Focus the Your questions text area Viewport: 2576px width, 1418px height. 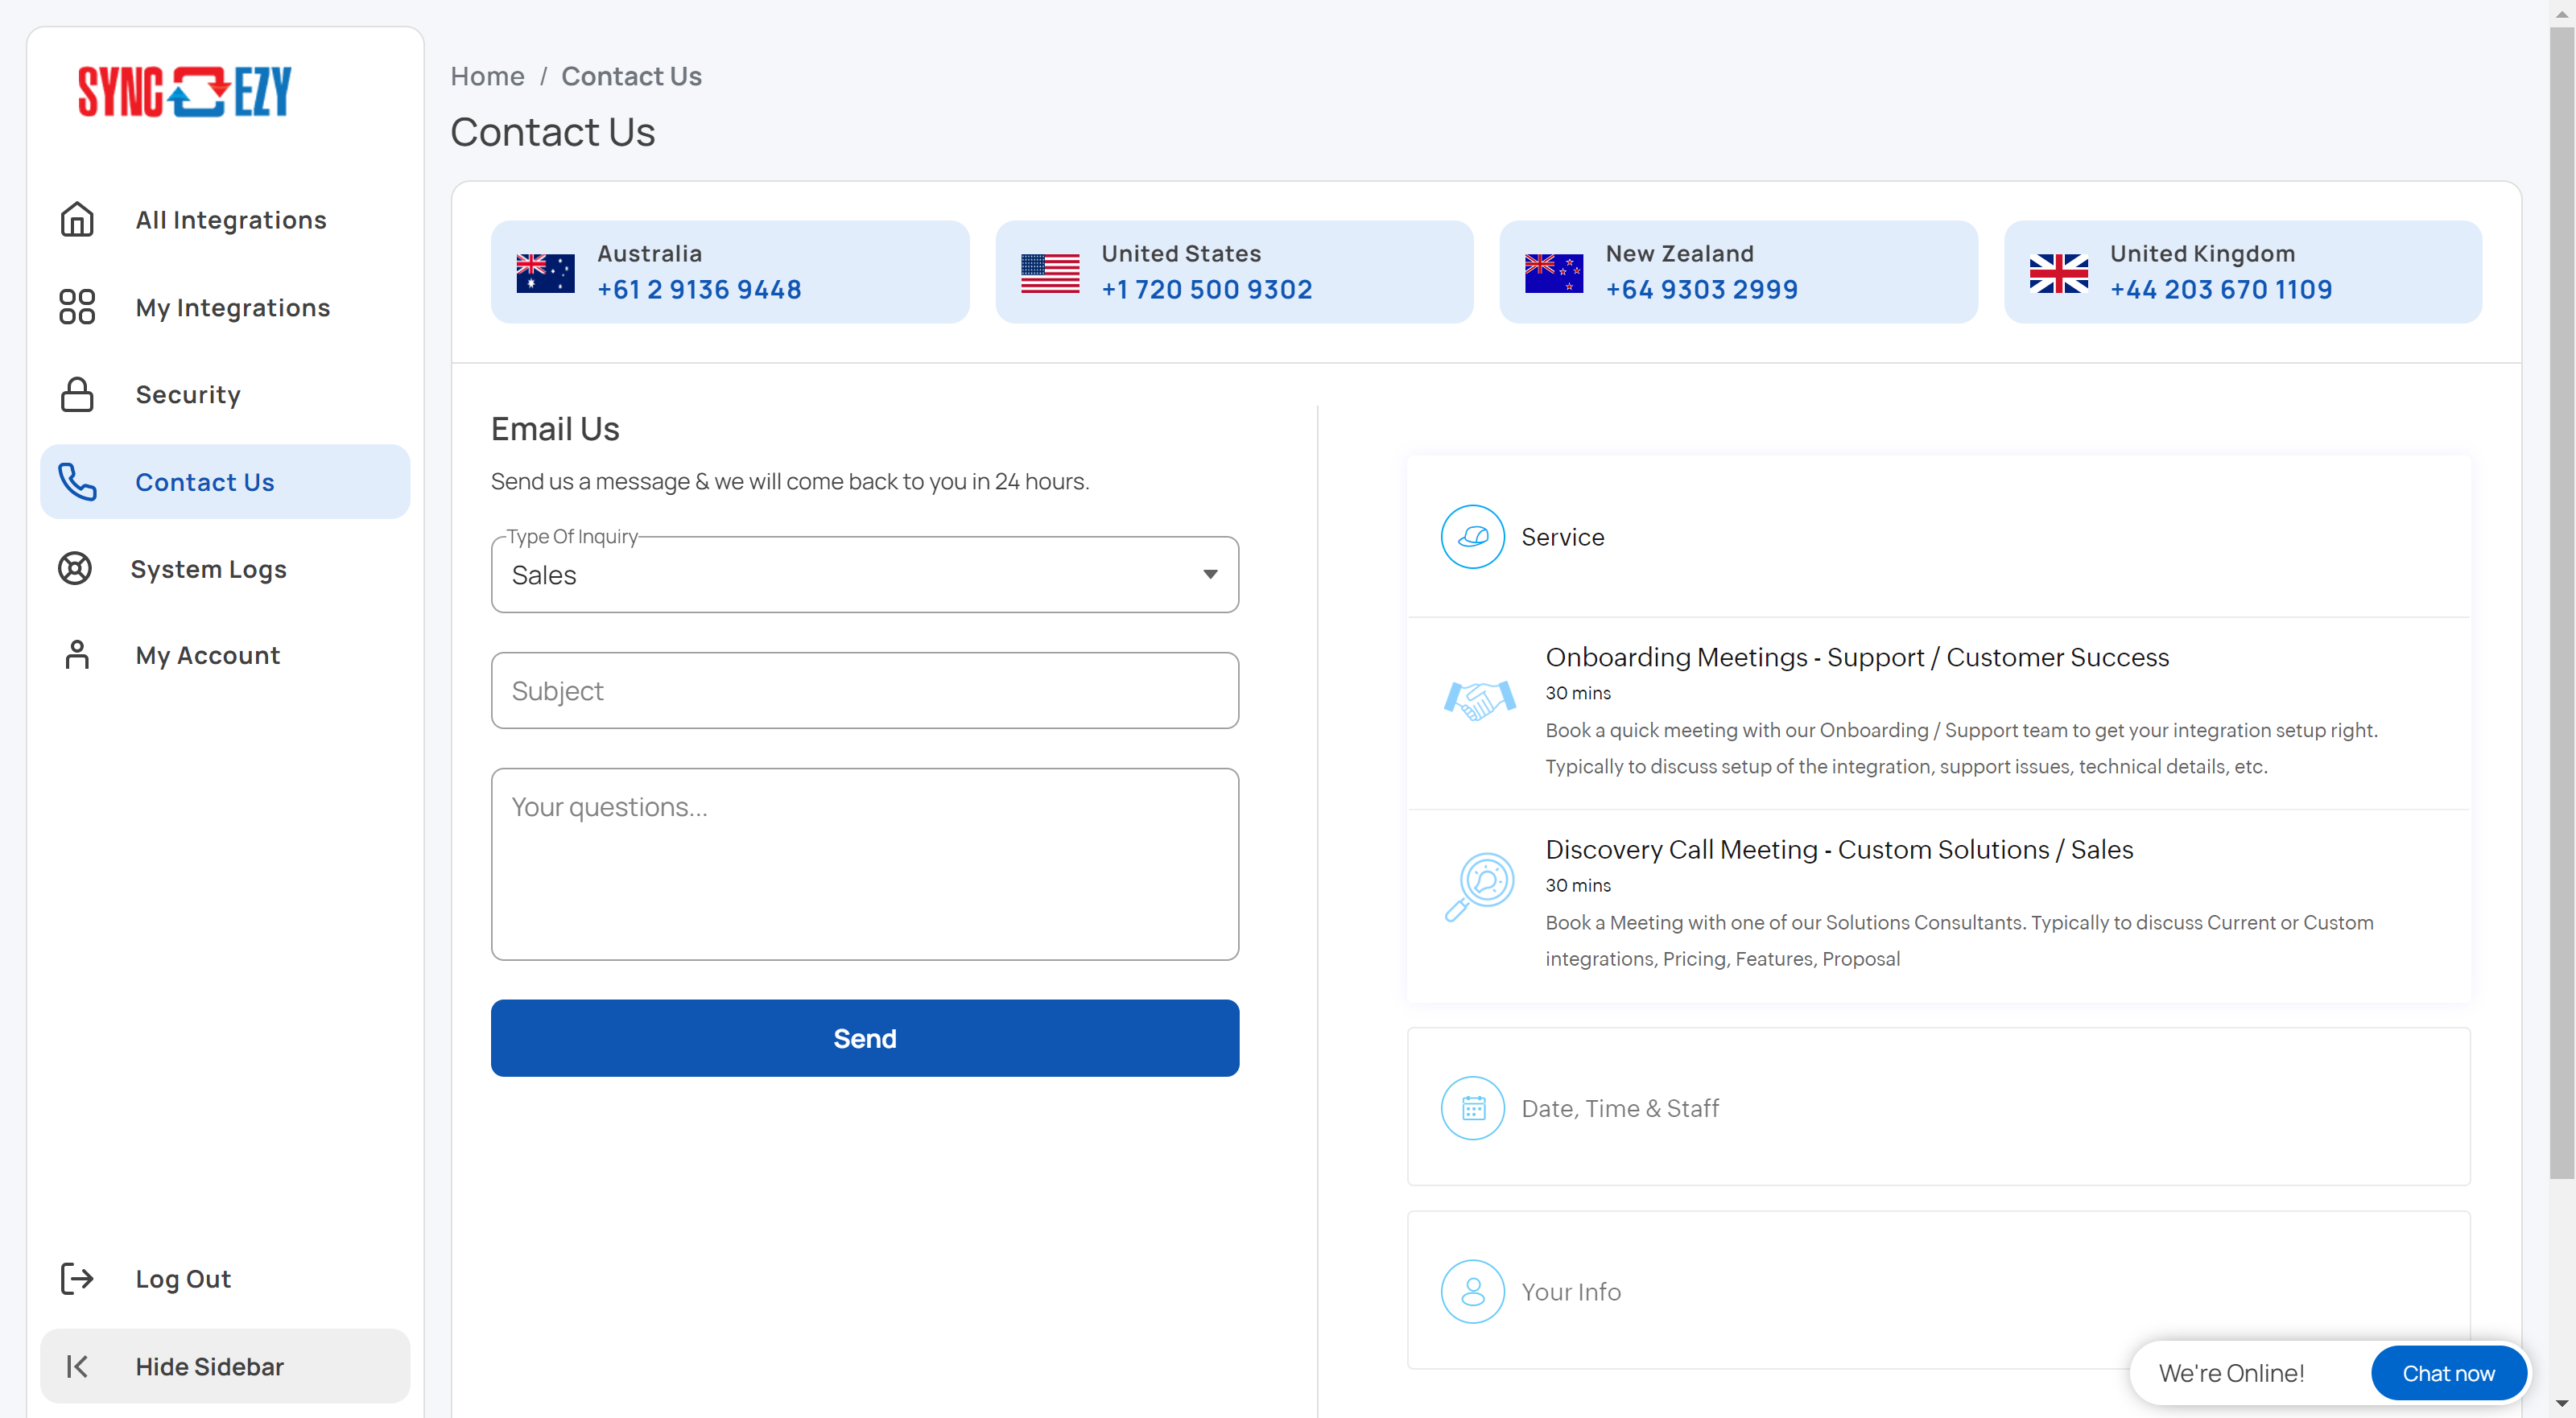click(865, 864)
